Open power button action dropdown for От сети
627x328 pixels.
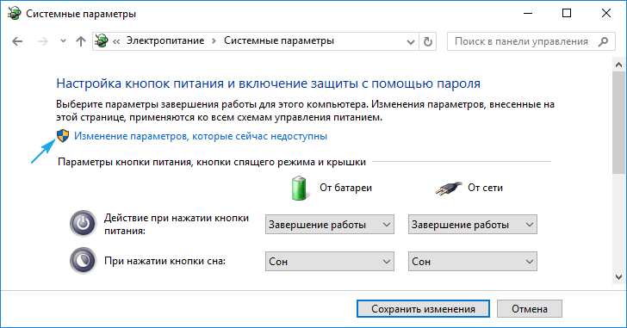pyautogui.click(x=472, y=225)
